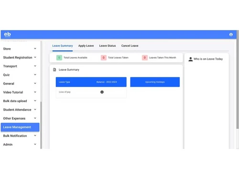The width and height of the screenshot is (239, 179).
Task: Expand the Admin chevron
Action: (35, 144)
